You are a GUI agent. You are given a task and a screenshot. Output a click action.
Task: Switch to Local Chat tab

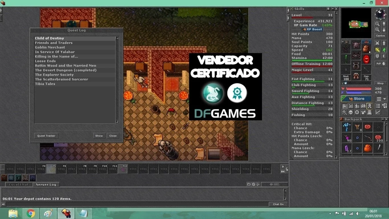click(19, 184)
